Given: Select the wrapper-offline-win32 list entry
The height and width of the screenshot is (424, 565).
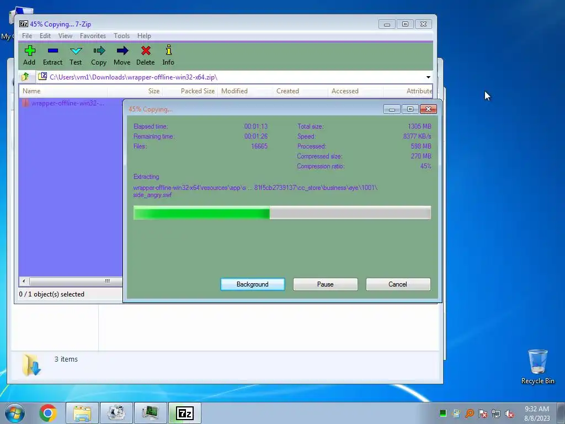Looking at the screenshot, I should [68, 103].
